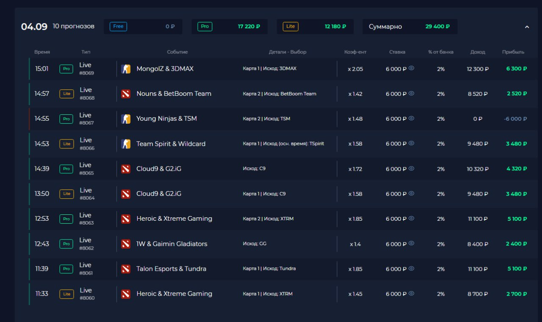The width and height of the screenshot is (542, 322).
Task: Click the Lite badge on forecast #8068
Action: [66, 94]
